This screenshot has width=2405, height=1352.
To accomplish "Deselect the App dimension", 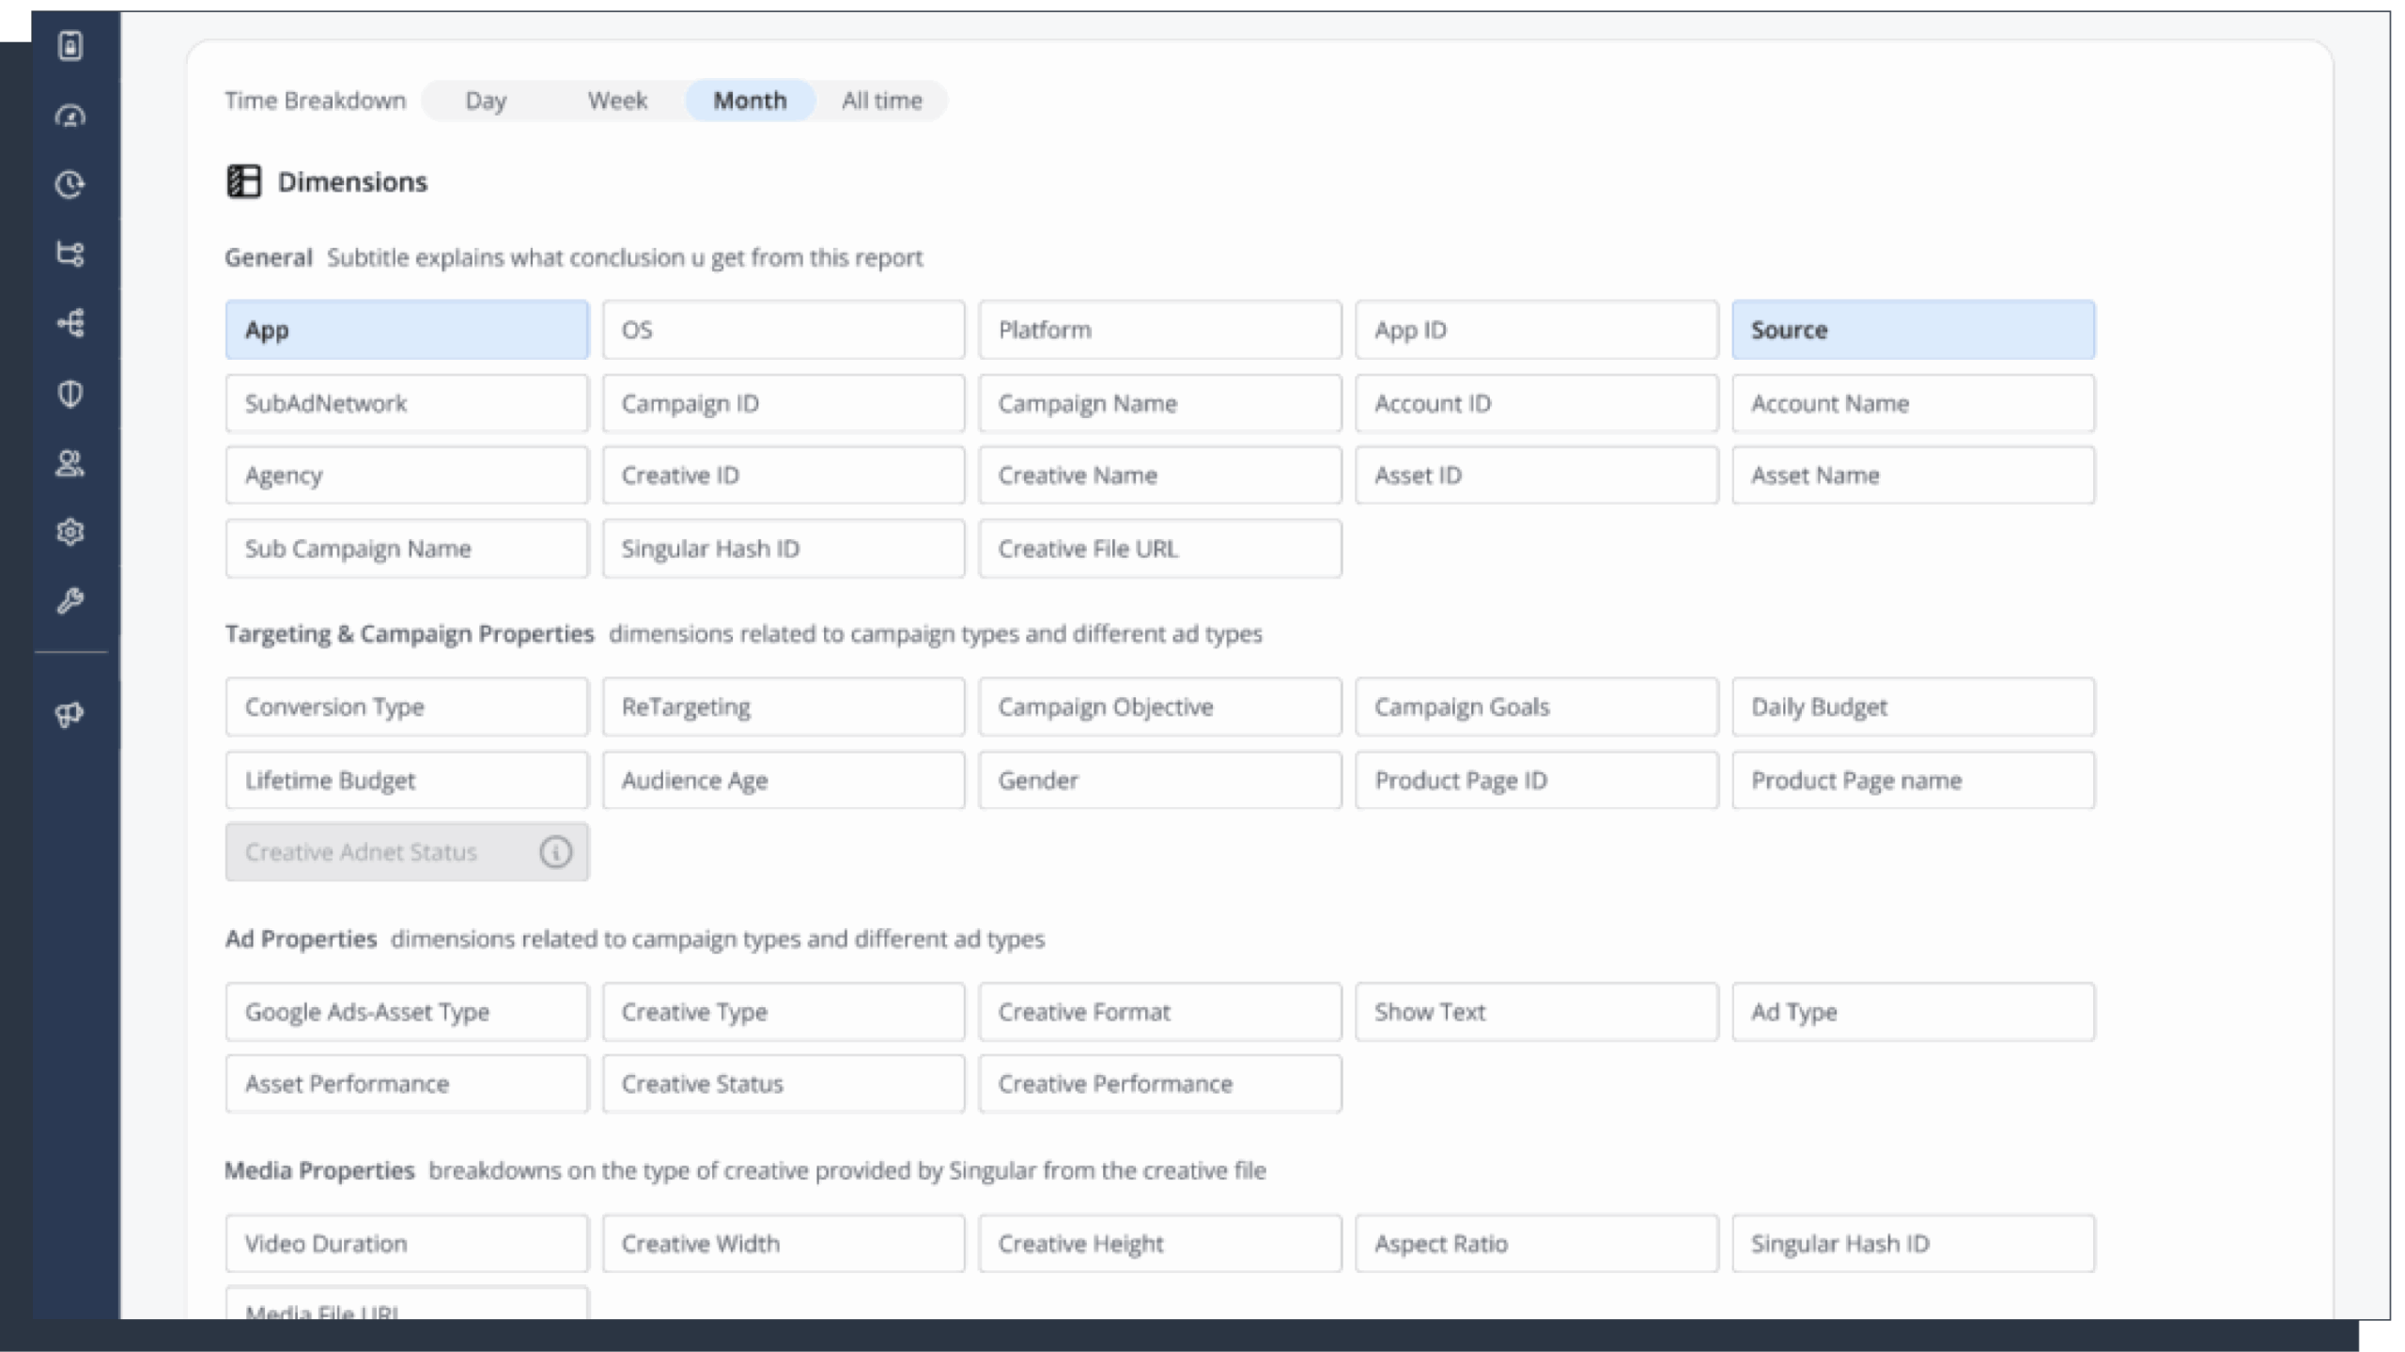I will tap(407, 330).
